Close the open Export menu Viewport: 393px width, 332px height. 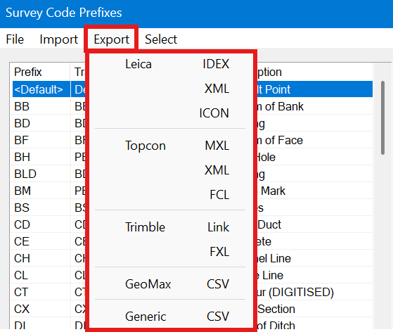tap(111, 39)
